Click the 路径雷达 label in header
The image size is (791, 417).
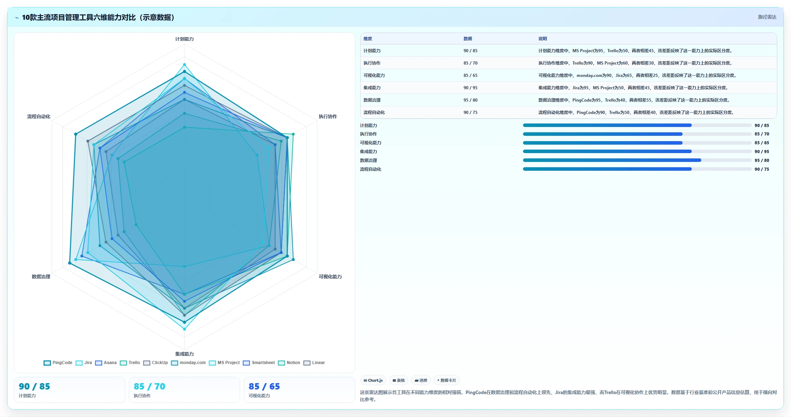pos(767,17)
